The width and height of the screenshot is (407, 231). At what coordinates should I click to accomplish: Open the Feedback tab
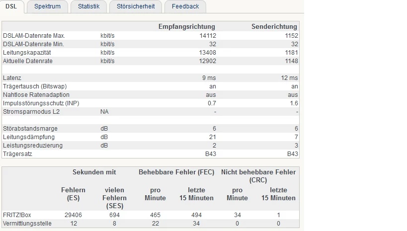coord(185,6)
